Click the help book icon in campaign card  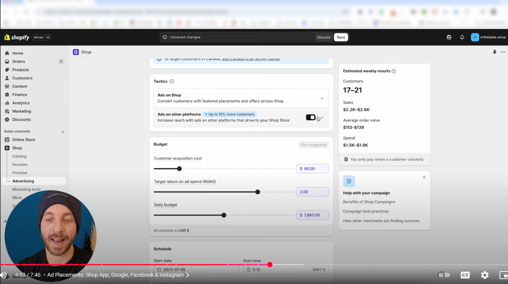tap(349, 181)
